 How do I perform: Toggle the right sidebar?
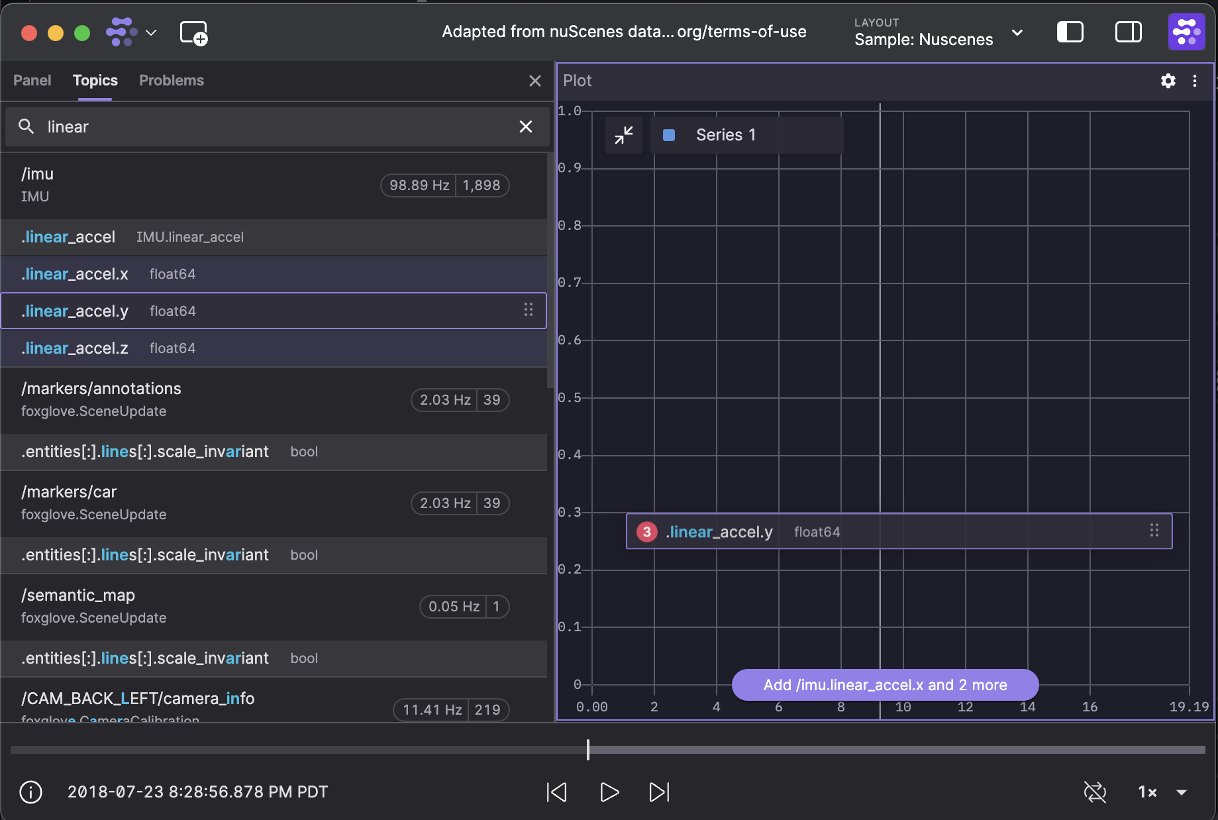tap(1128, 32)
